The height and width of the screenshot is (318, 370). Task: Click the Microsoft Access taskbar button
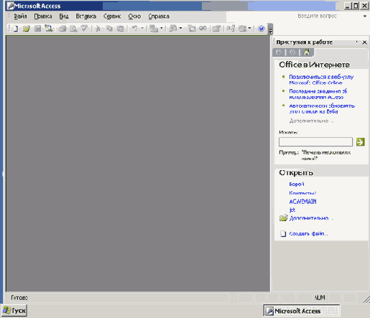(x=302, y=311)
